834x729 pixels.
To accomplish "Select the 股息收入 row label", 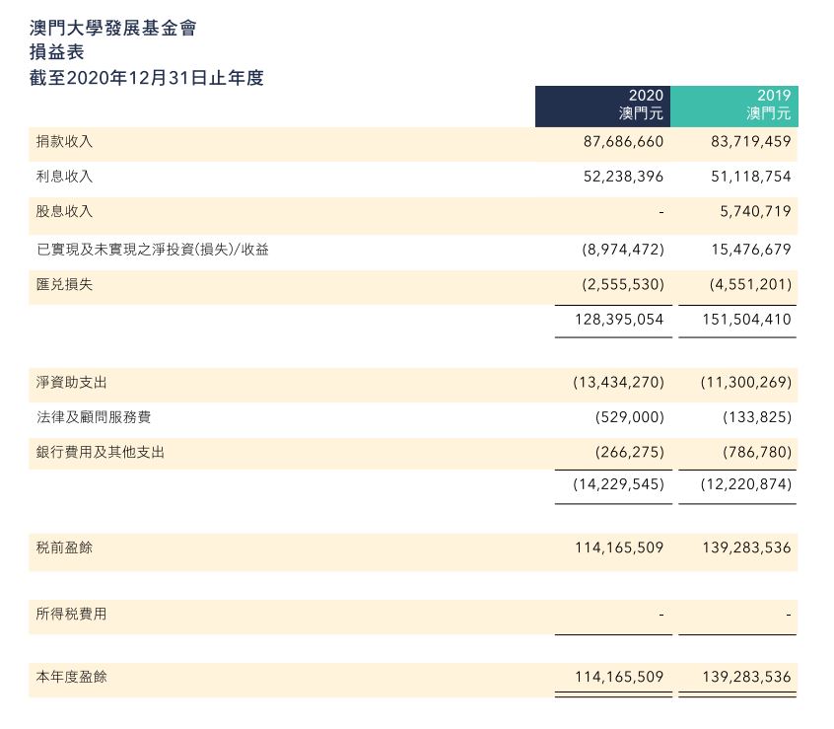I will click(64, 211).
